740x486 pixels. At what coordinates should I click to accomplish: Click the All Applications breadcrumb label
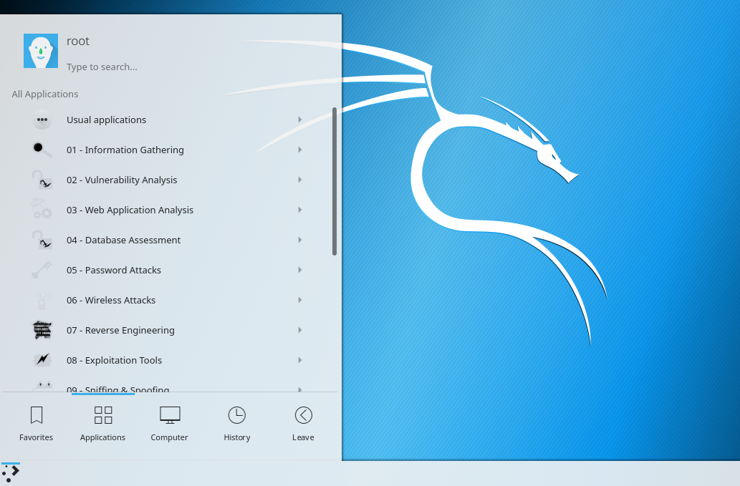45,94
